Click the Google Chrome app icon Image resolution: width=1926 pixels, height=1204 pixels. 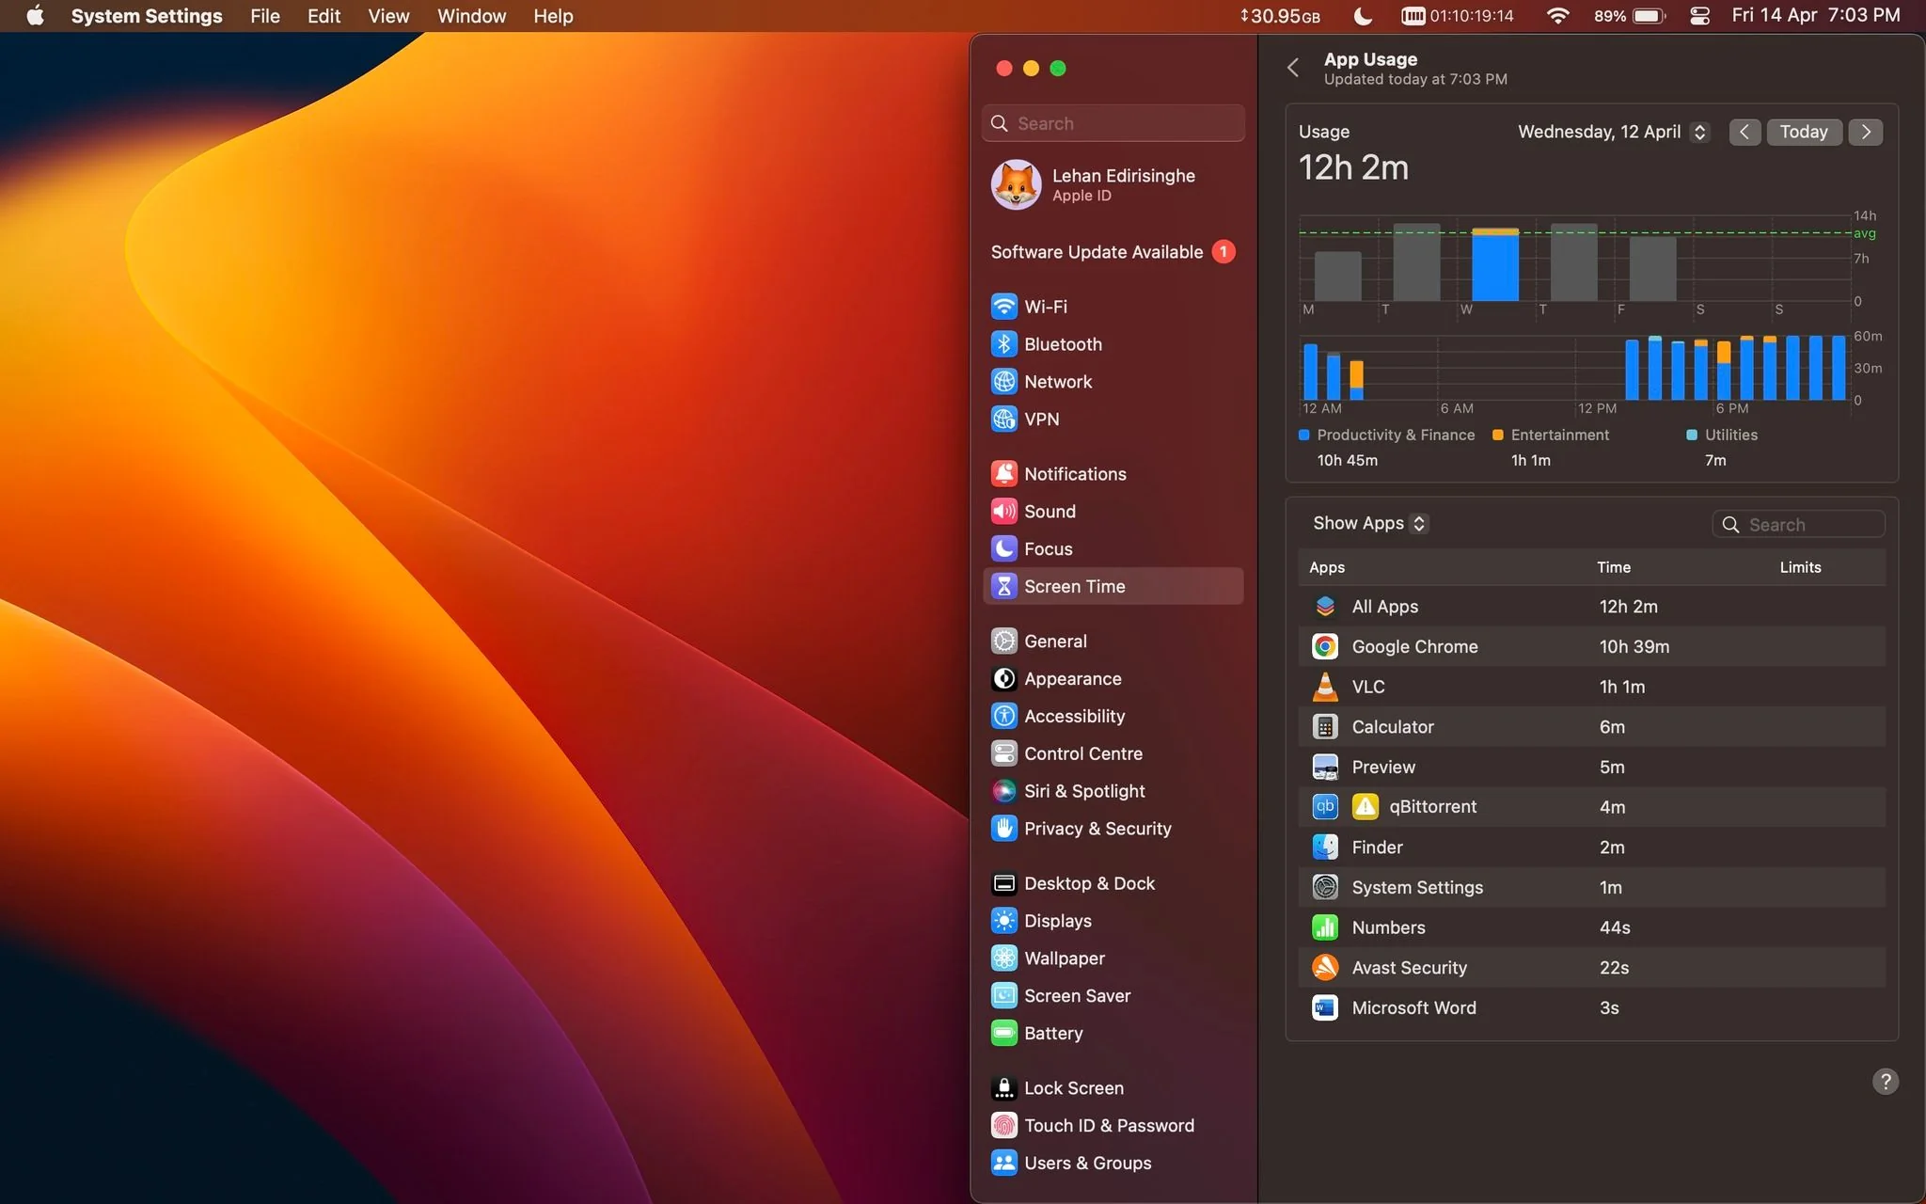point(1325,646)
